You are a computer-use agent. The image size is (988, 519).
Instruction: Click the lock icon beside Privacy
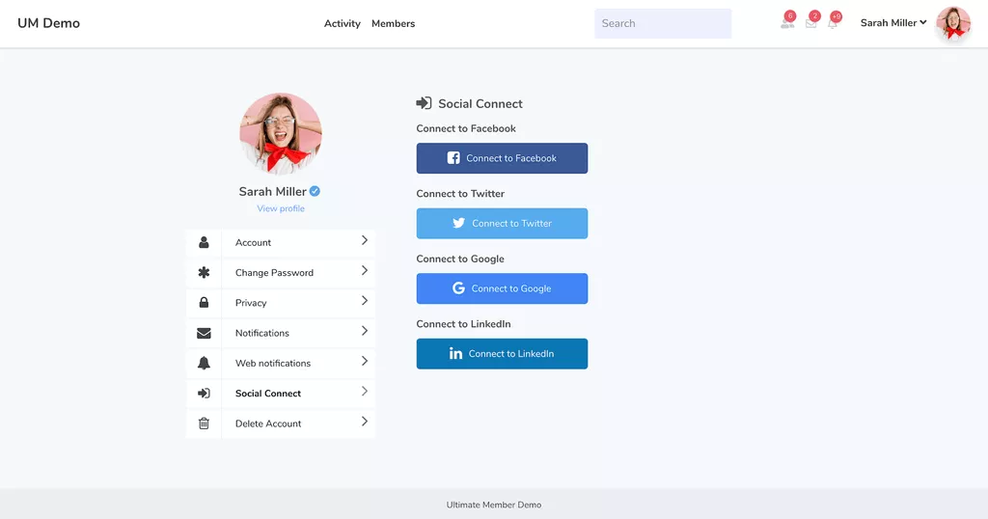[x=204, y=303]
